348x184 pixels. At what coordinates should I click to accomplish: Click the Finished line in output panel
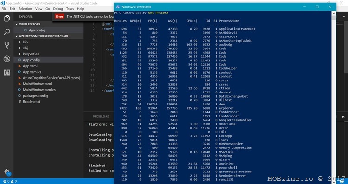pos(97,166)
